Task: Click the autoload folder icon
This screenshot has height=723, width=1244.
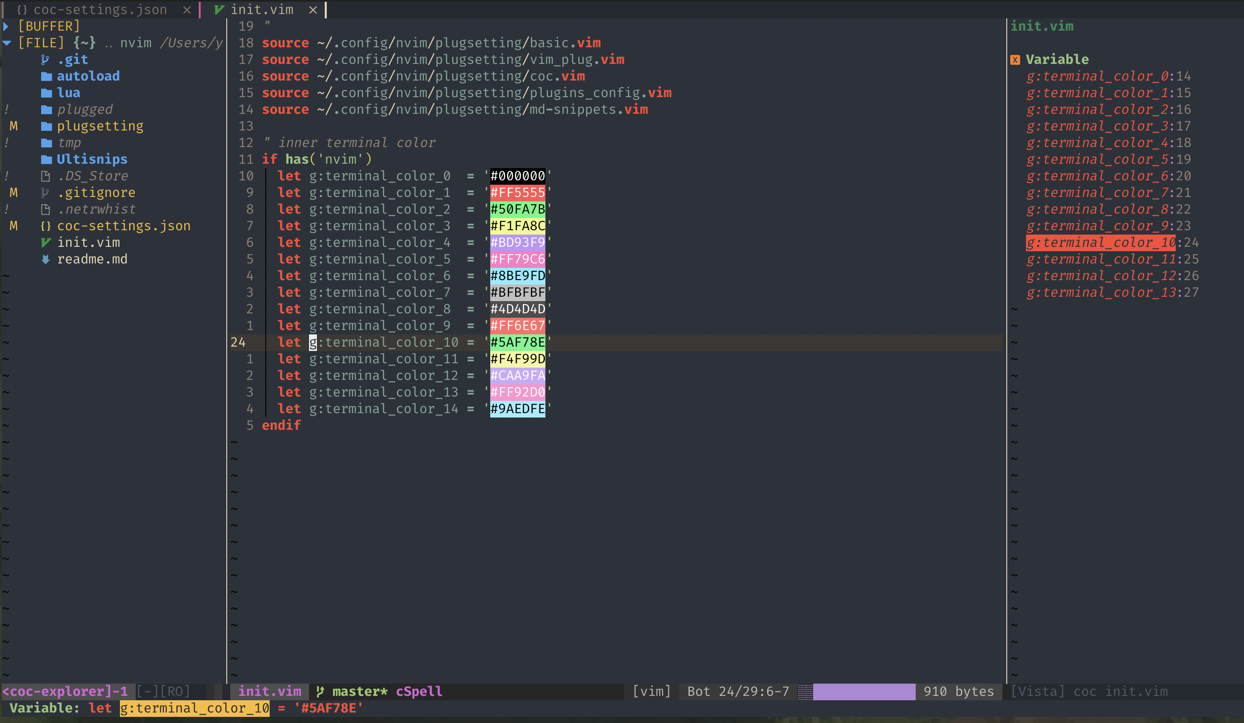Action: click(46, 77)
